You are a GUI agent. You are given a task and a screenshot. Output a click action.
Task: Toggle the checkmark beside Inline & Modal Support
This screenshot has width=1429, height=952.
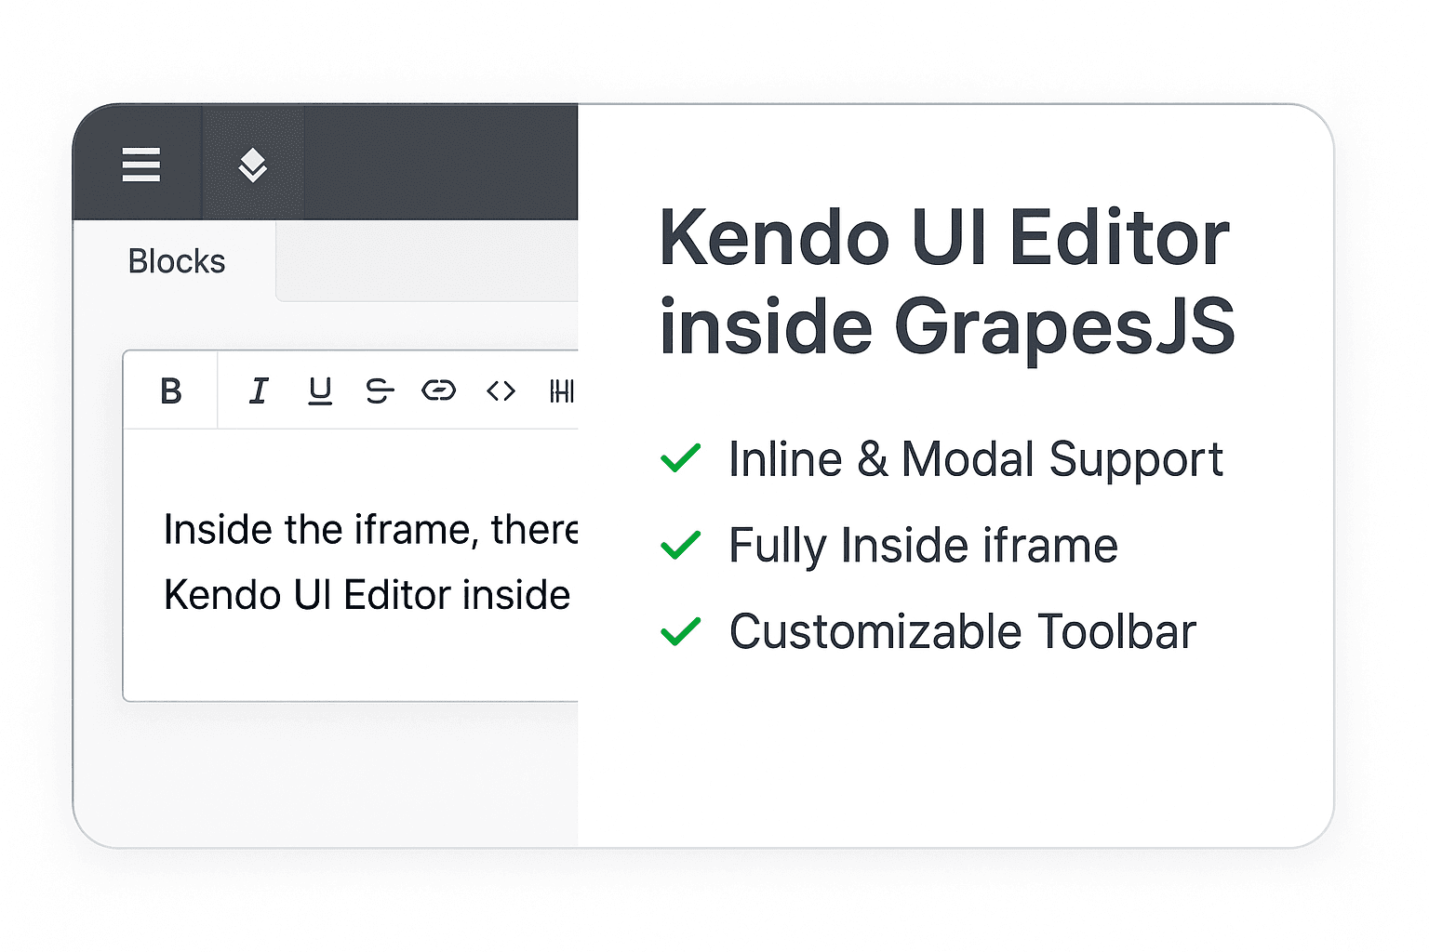click(682, 456)
